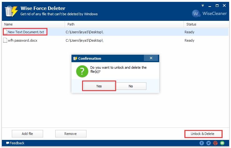
Task: Open the title bar dropdown menu arrow
Action: click(203, 6)
